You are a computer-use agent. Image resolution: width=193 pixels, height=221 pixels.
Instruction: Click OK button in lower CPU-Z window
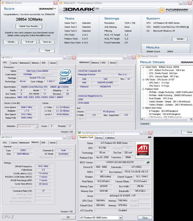pos(68,217)
